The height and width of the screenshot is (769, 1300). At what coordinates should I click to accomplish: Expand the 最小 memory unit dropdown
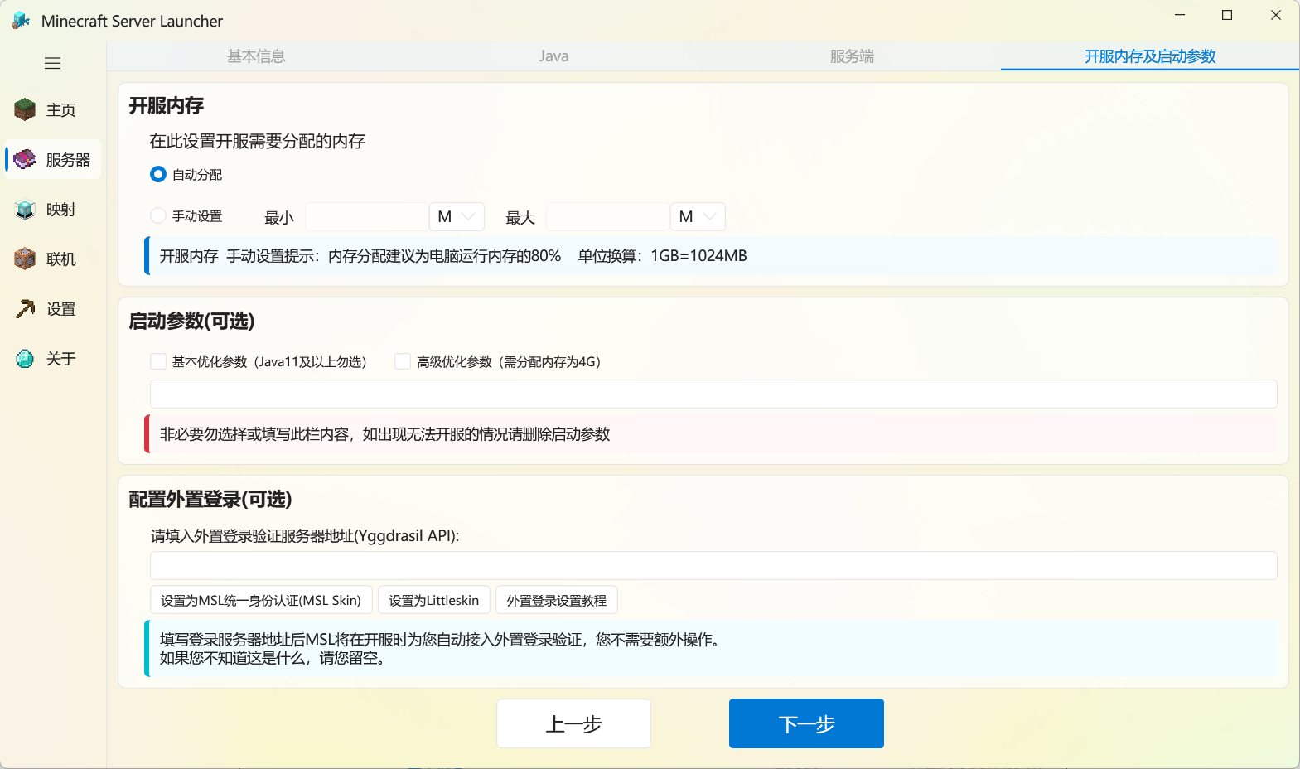point(457,216)
